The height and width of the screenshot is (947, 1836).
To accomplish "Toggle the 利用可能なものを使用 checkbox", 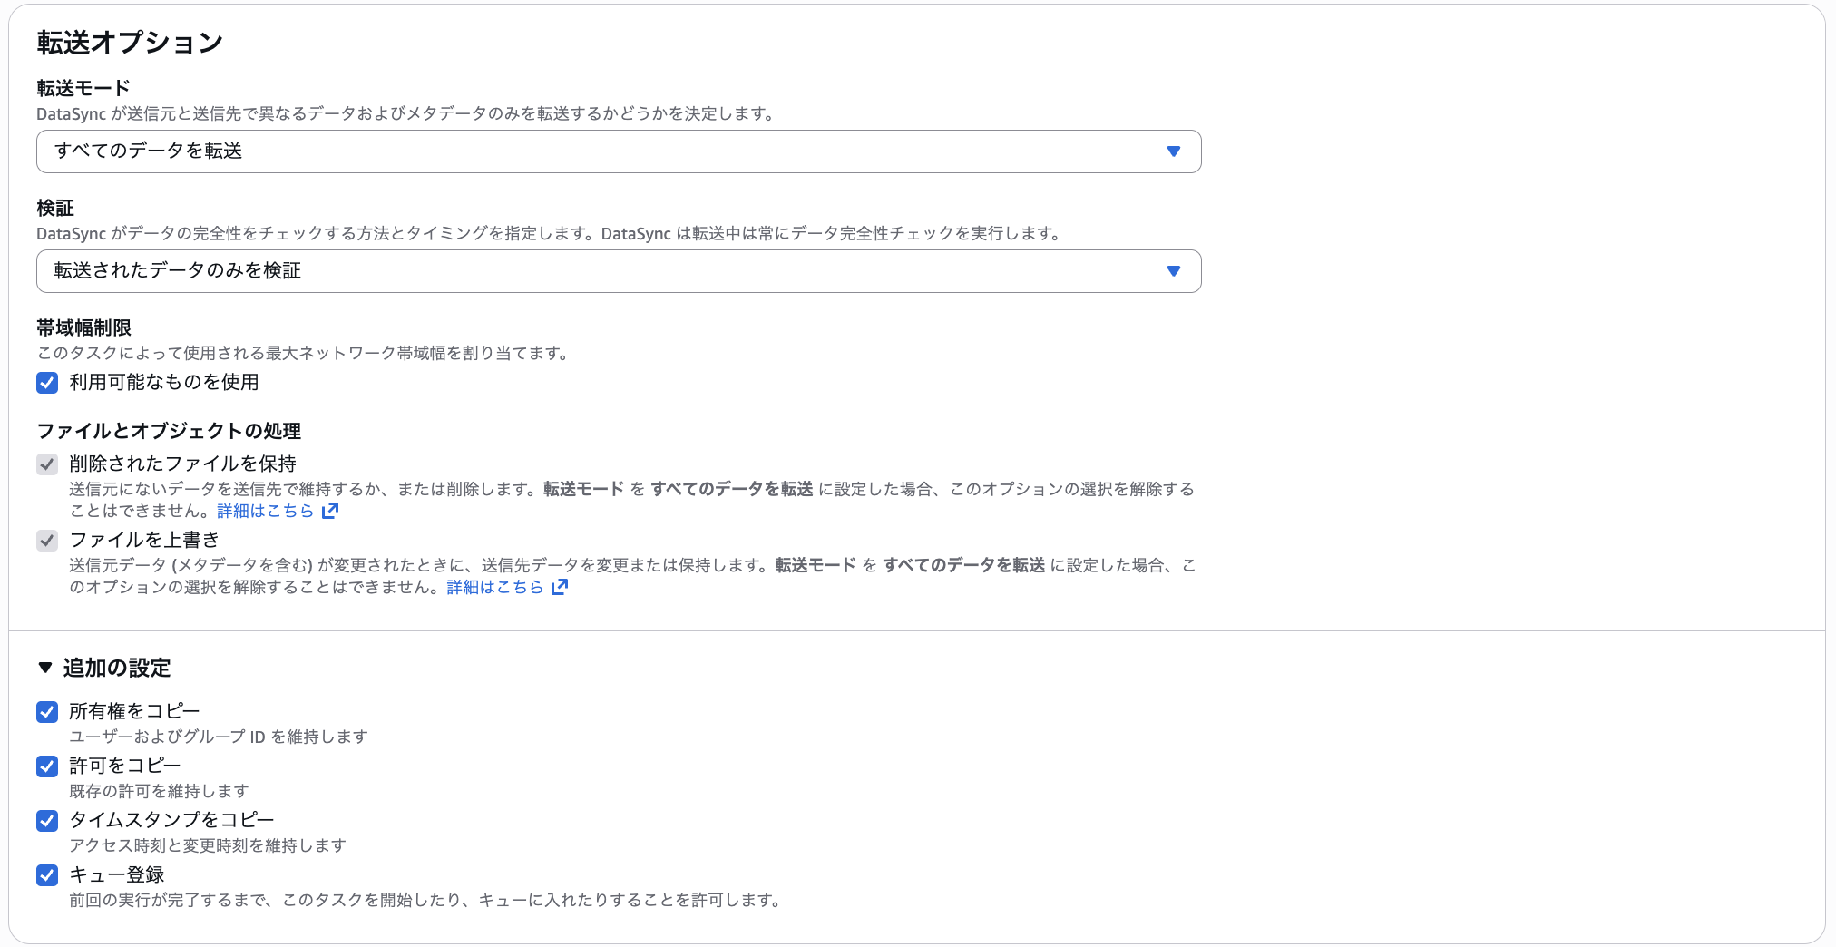I will pos(46,383).
